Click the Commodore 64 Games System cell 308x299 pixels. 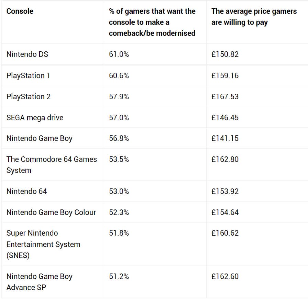(52, 165)
